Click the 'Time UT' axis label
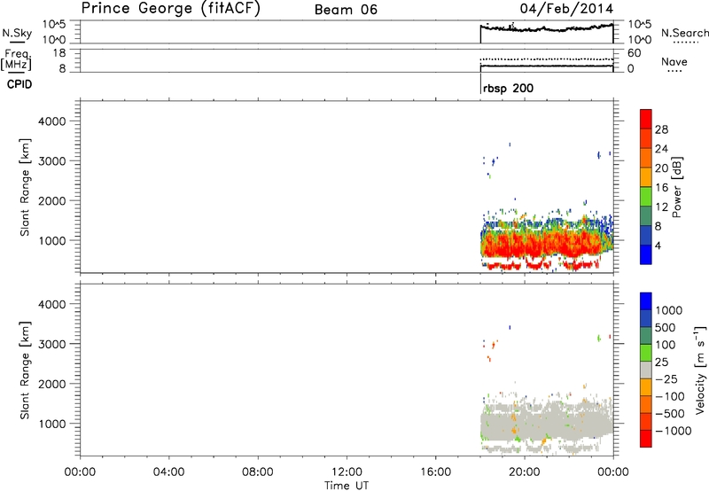709x491 pixels. pyautogui.click(x=347, y=486)
